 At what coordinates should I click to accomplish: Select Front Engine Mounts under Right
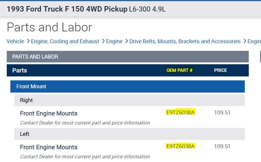[49, 113]
